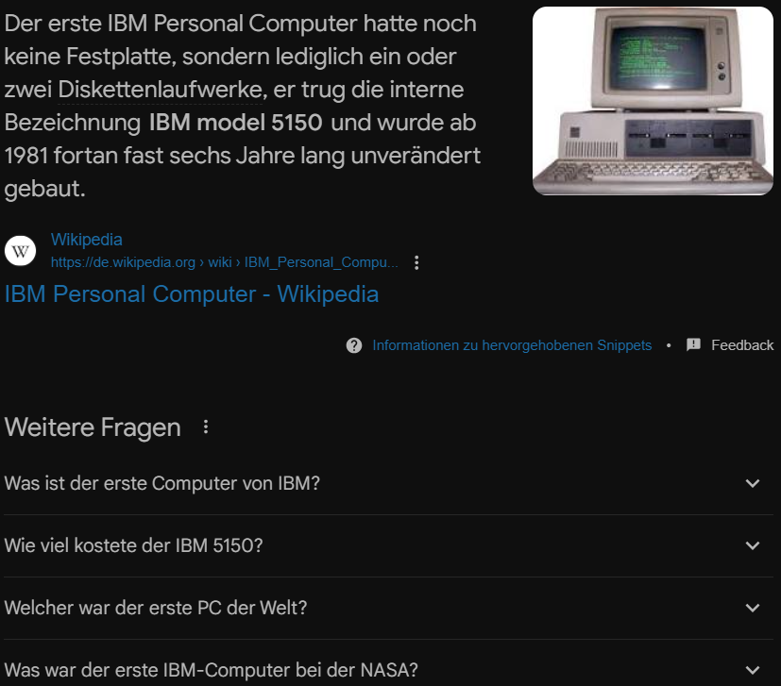Open the IBM PC thumbnail image

pyautogui.click(x=653, y=101)
